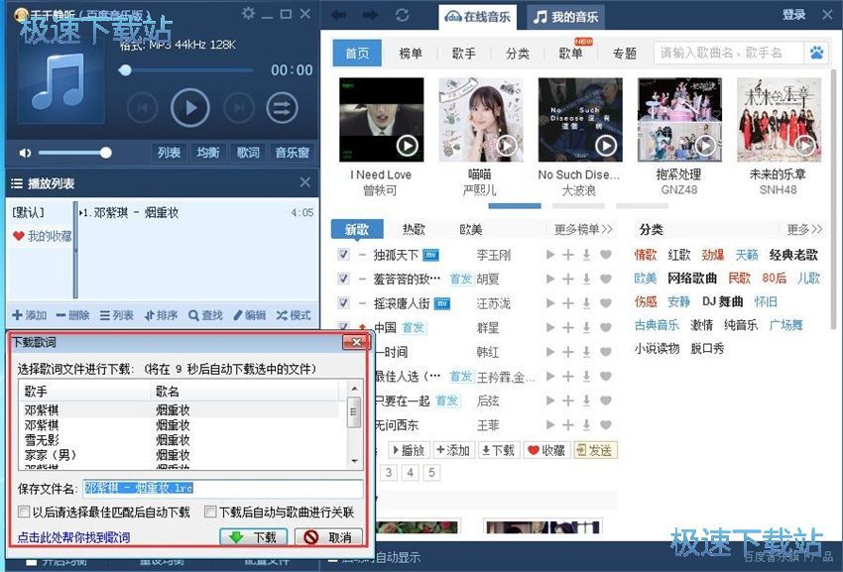Refresh the online music page
843x572 pixels.
(x=402, y=15)
